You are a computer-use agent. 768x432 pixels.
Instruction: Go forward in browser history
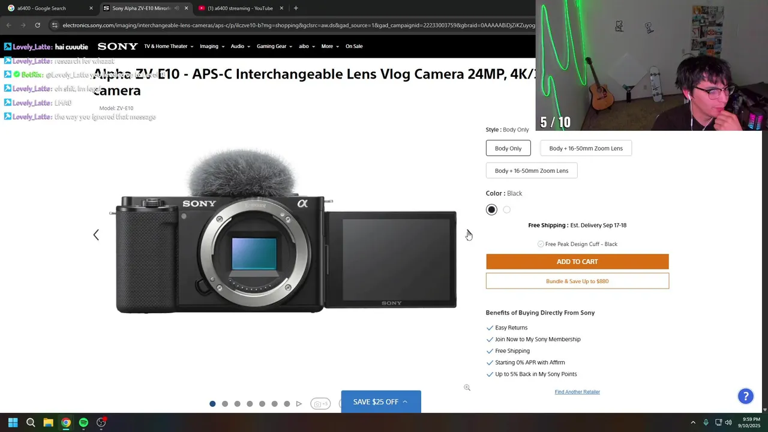[23, 25]
